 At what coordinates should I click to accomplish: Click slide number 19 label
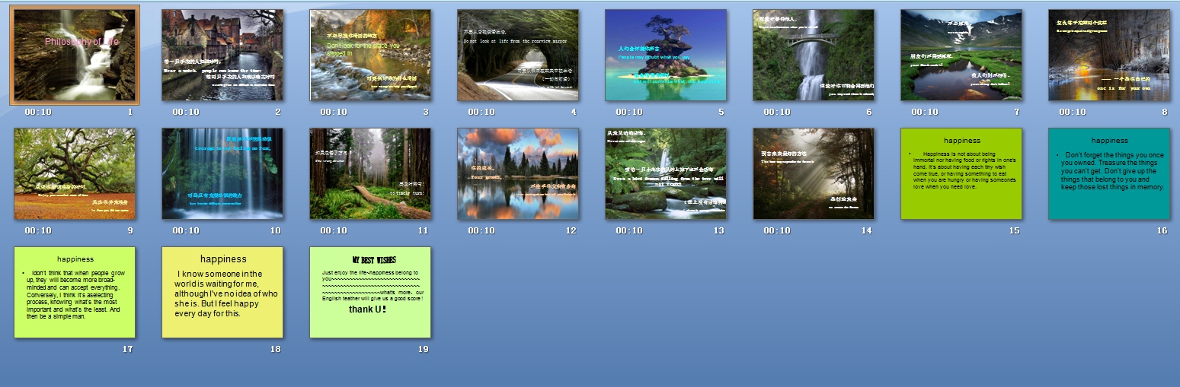coord(423,349)
